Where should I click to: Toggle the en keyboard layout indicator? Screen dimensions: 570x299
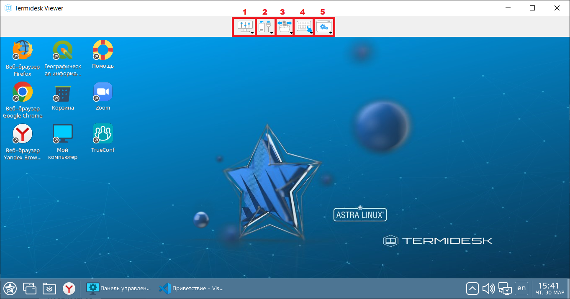521,288
